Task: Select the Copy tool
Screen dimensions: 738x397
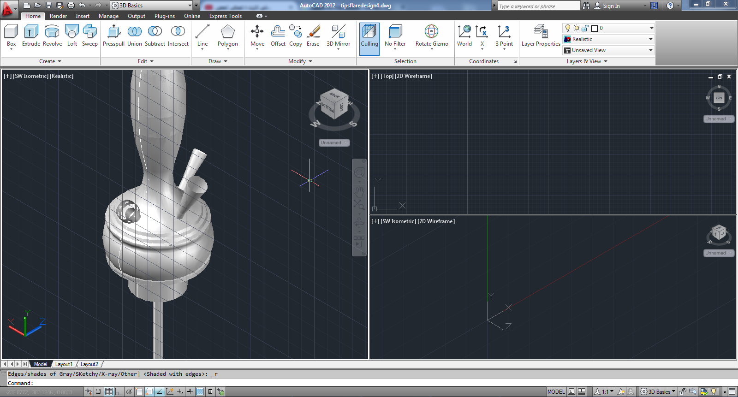Action: pyautogui.click(x=296, y=36)
